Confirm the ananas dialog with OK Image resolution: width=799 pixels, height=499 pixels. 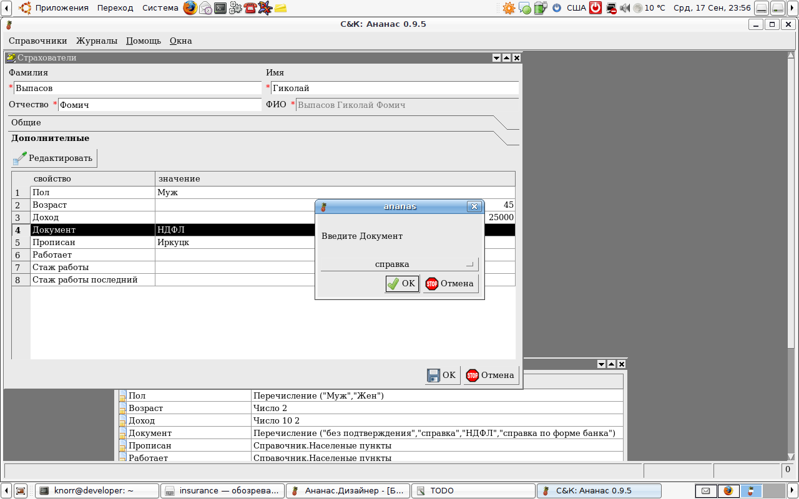(402, 284)
